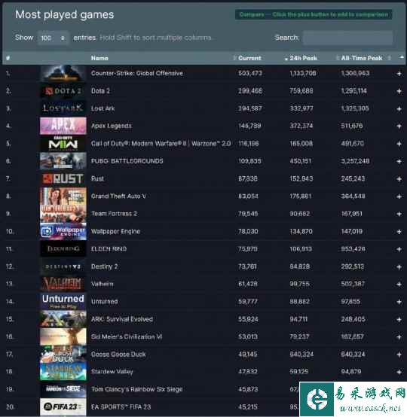Sort by All-Time Peak column
Viewport: 407px width, 417px height.
coord(362,58)
